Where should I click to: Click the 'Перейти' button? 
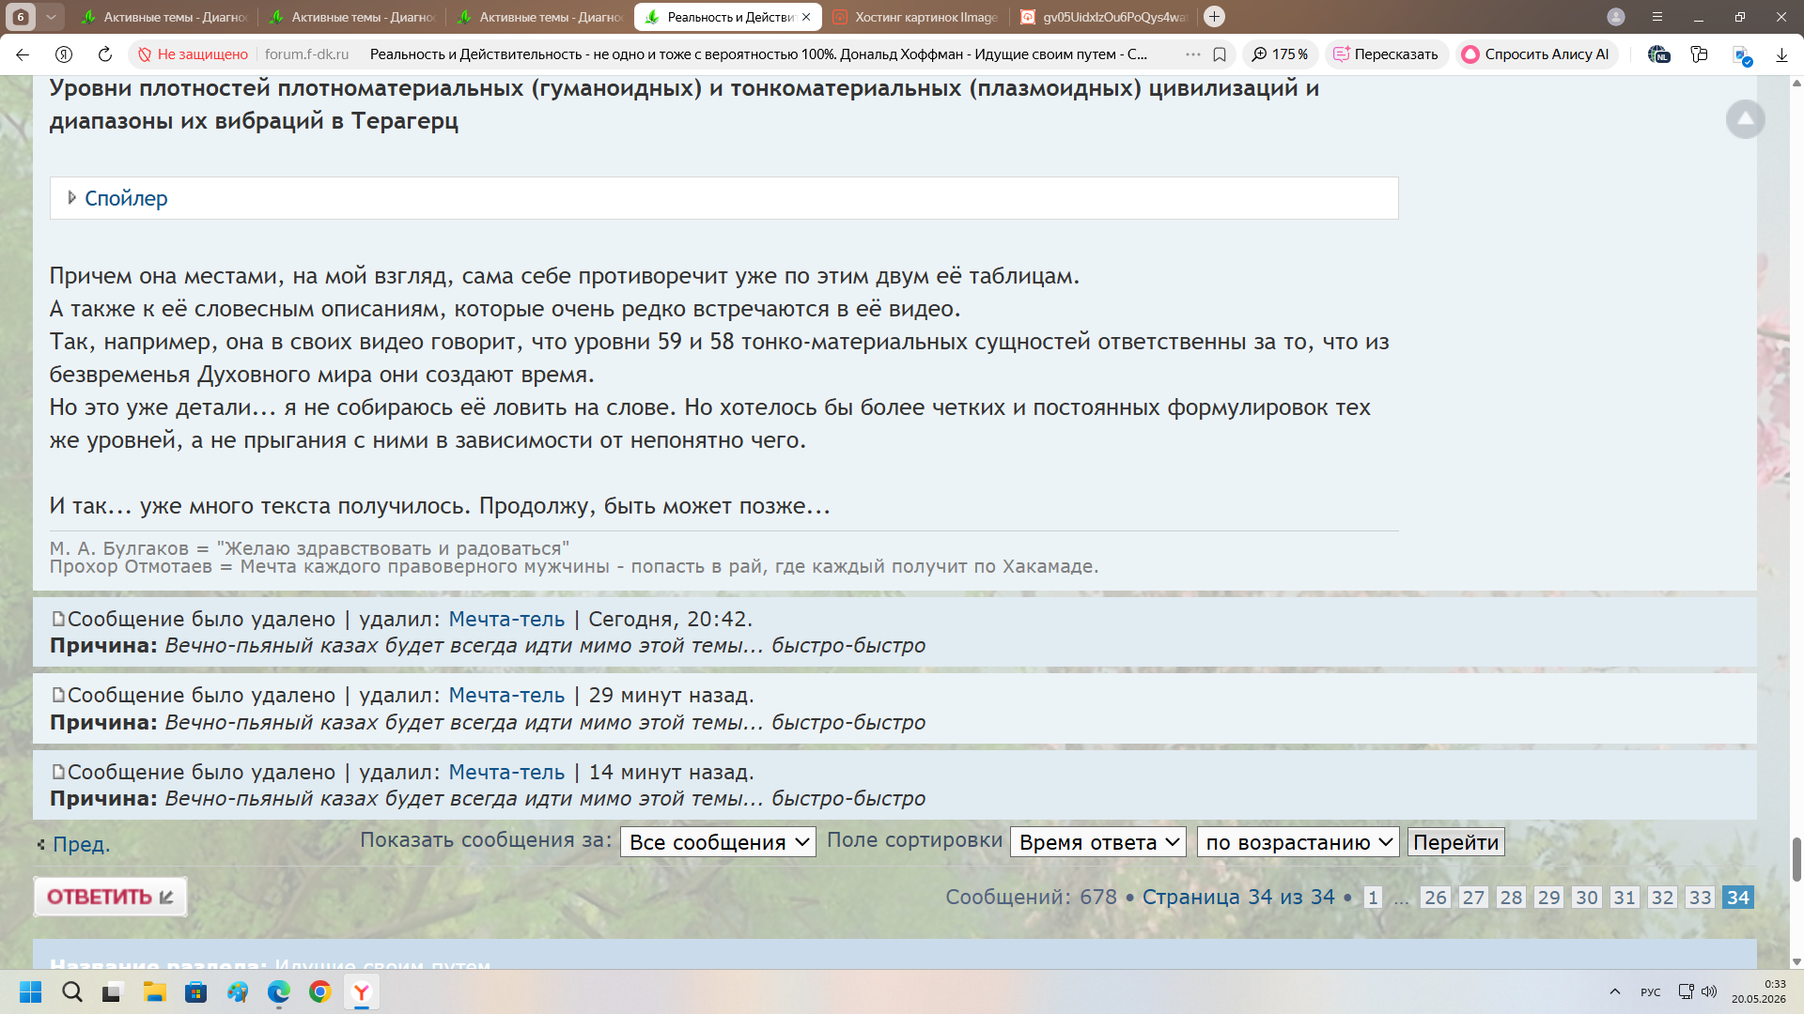(x=1455, y=842)
